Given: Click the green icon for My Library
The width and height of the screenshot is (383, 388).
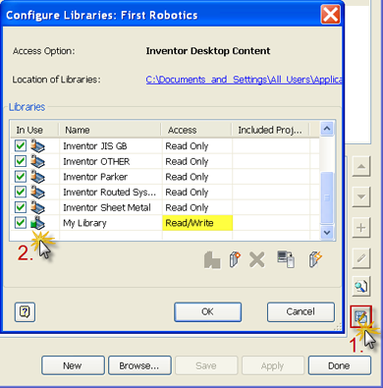Looking at the screenshot, I should (x=37, y=223).
